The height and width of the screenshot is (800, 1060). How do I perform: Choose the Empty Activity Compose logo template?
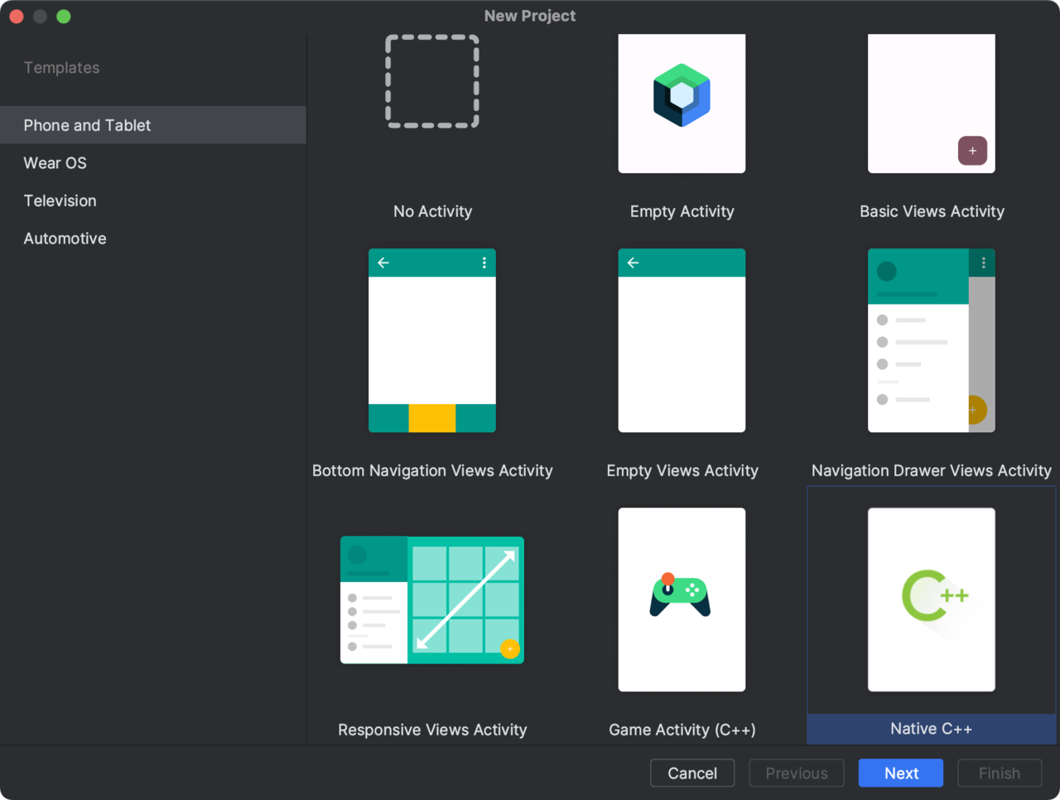coord(682,97)
